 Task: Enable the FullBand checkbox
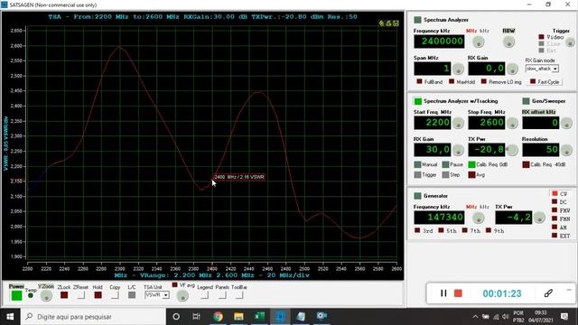coord(419,81)
